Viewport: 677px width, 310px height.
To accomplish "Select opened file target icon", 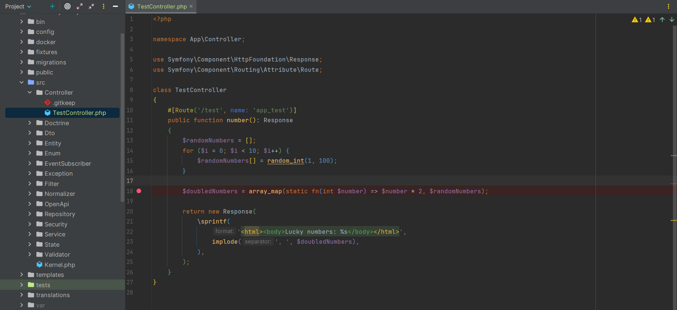I will (67, 6).
